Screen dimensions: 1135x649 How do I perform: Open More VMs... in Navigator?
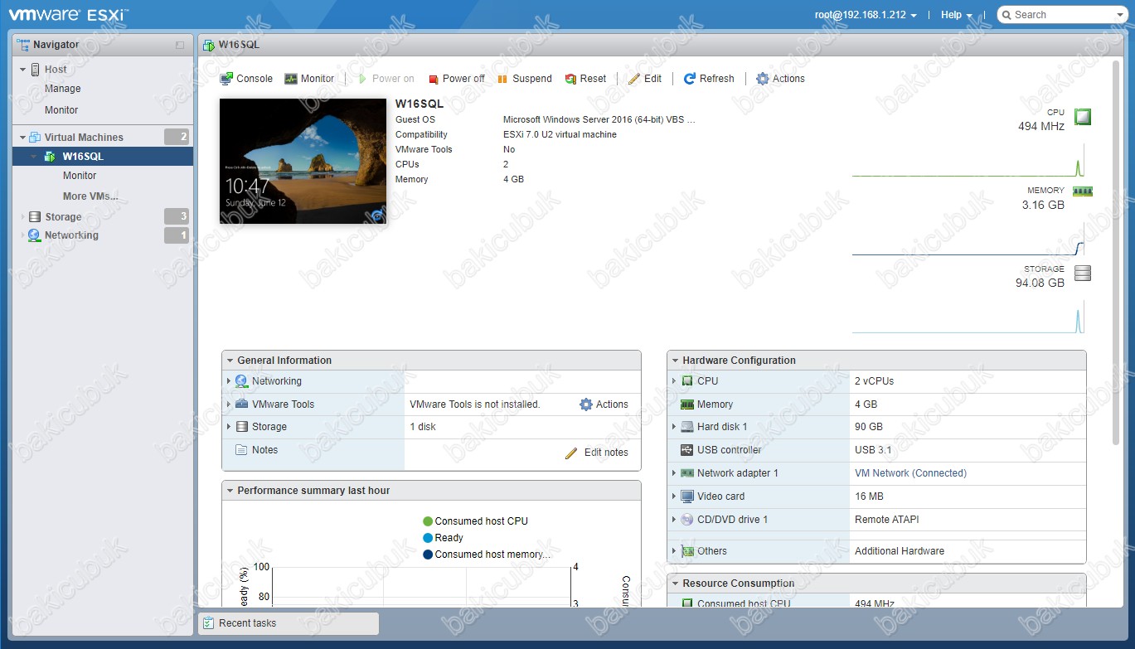(90, 196)
